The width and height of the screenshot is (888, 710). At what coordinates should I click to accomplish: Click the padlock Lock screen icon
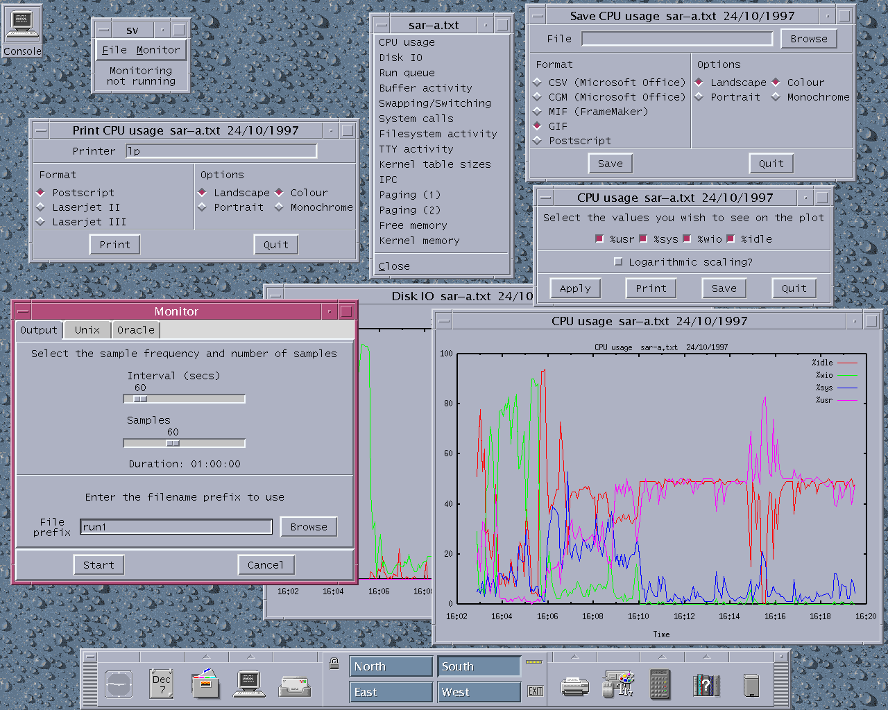(x=334, y=664)
